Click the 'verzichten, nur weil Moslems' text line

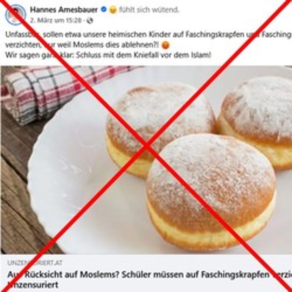pyautogui.click(x=82, y=45)
